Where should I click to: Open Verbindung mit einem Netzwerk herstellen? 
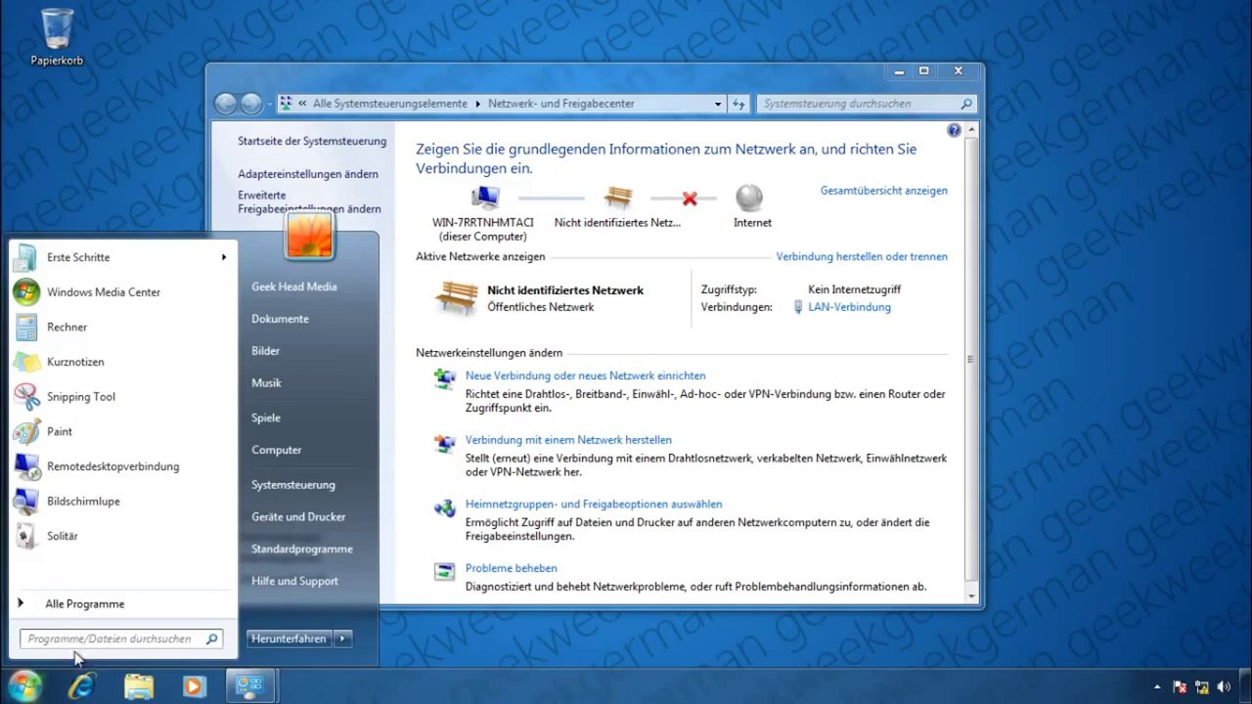[x=568, y=440]
